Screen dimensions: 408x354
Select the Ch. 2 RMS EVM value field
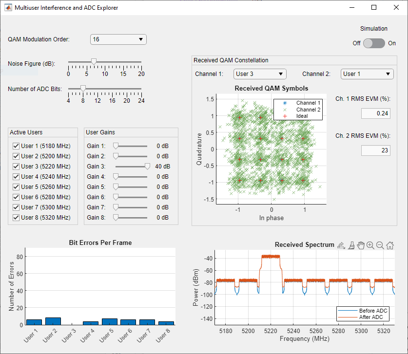click(x=375, y=150)
